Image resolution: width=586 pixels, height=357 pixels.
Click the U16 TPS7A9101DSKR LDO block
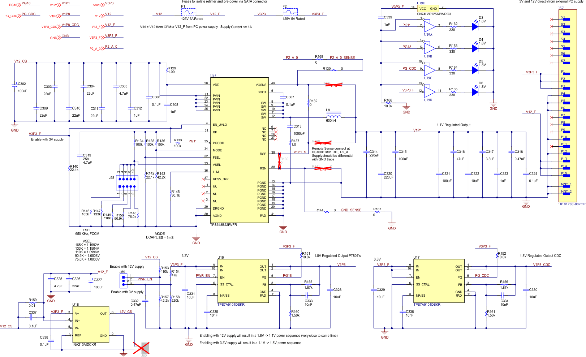click(x=243, y=281)
